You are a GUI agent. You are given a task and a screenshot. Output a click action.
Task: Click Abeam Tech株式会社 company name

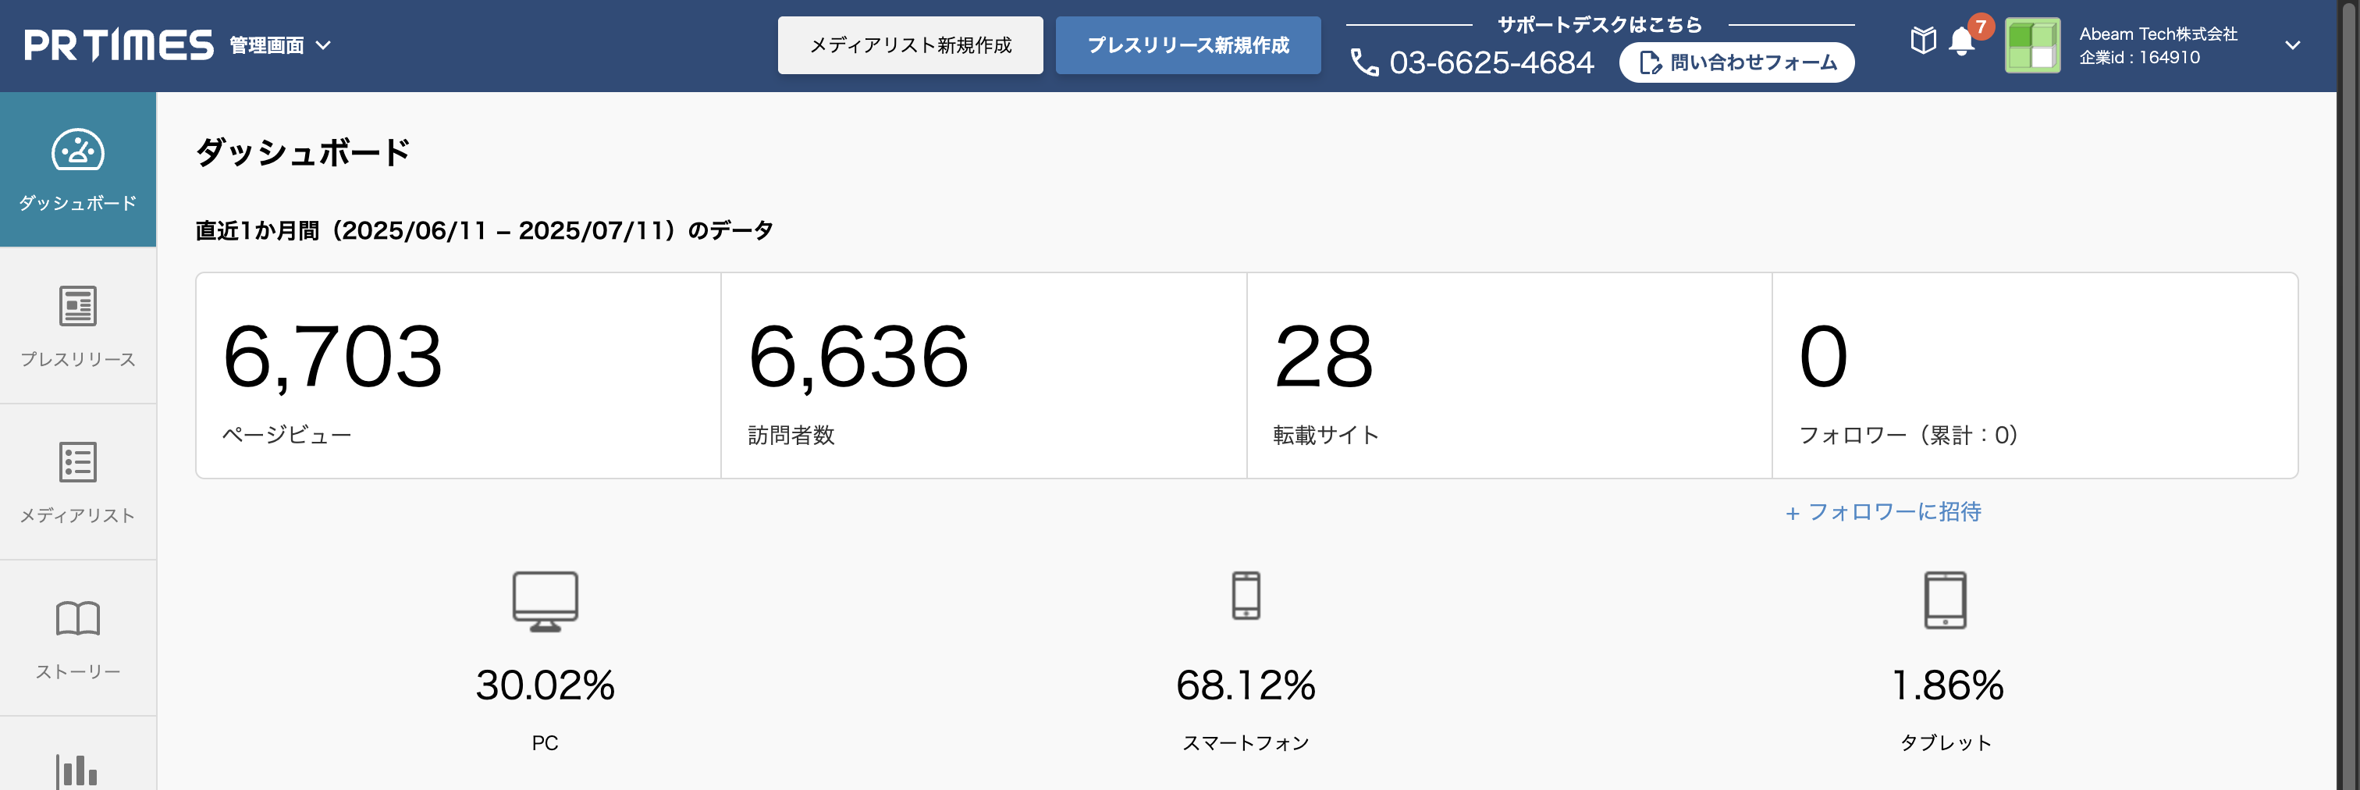[2158, 34]
